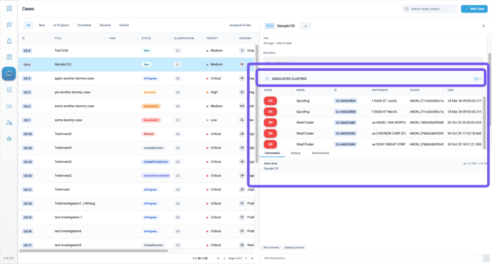Switch to the History tab
This screenshot has width=492, height=264.
click(x=295, y=153)
